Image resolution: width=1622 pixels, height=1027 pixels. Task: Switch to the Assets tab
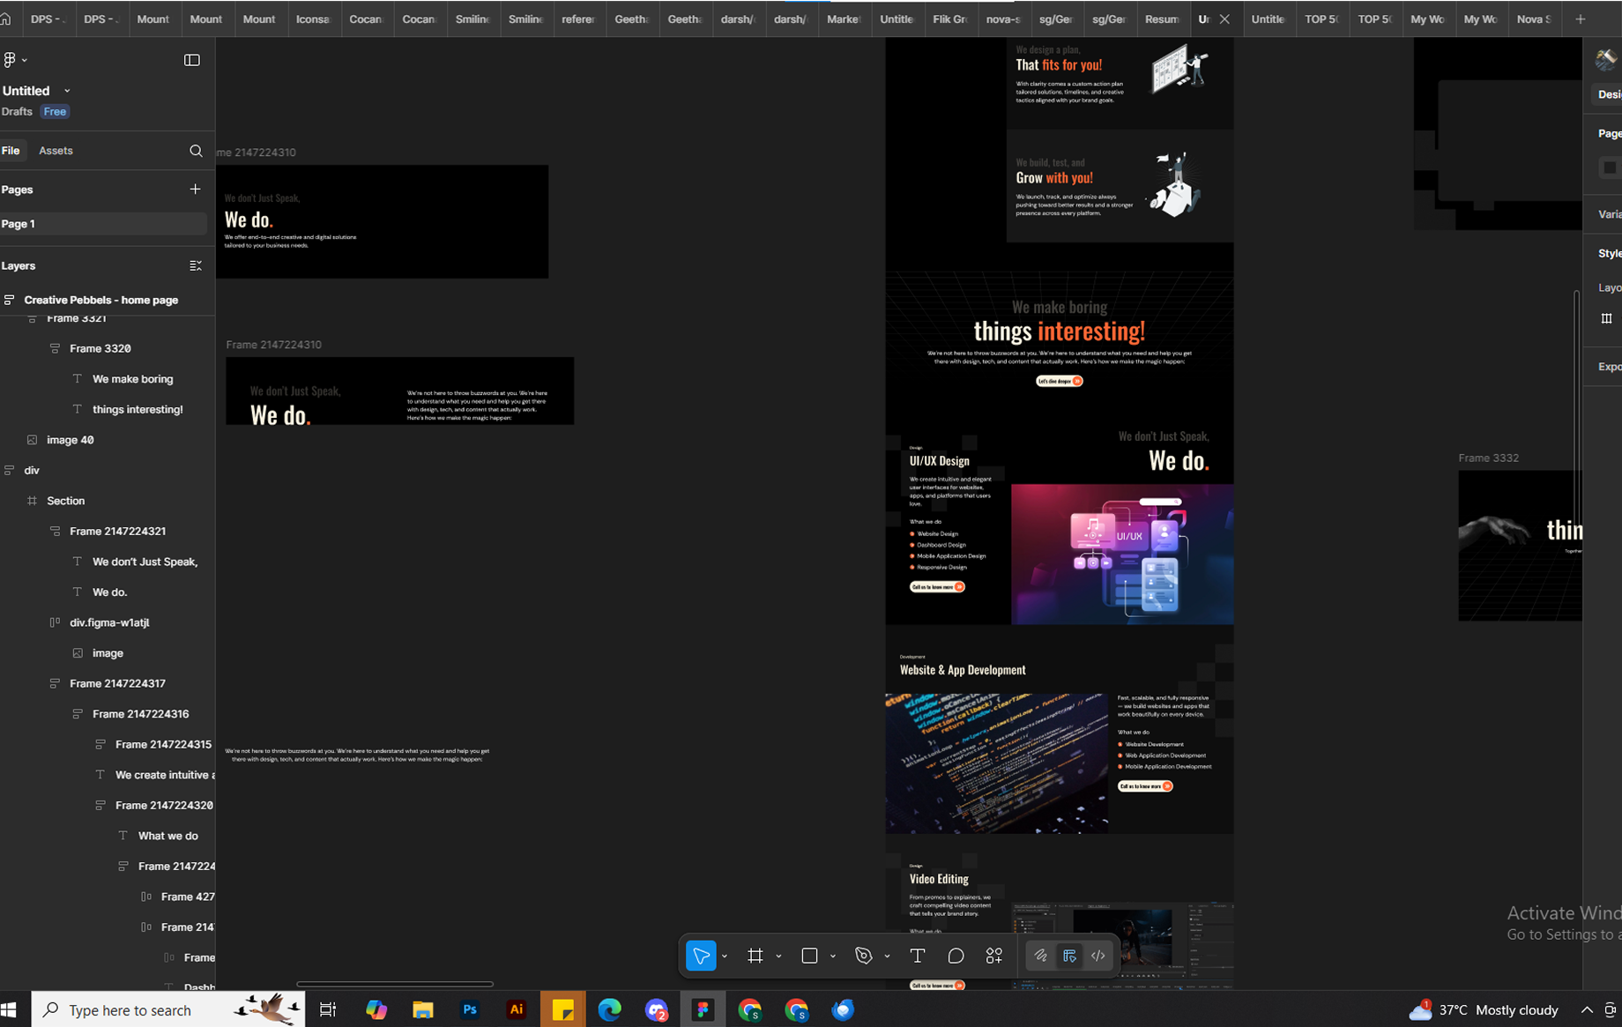coord(56,151)
